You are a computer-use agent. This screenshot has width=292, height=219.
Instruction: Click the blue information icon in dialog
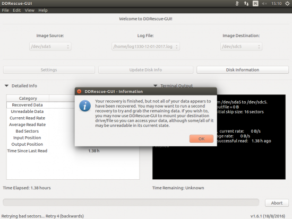[85, 106]
